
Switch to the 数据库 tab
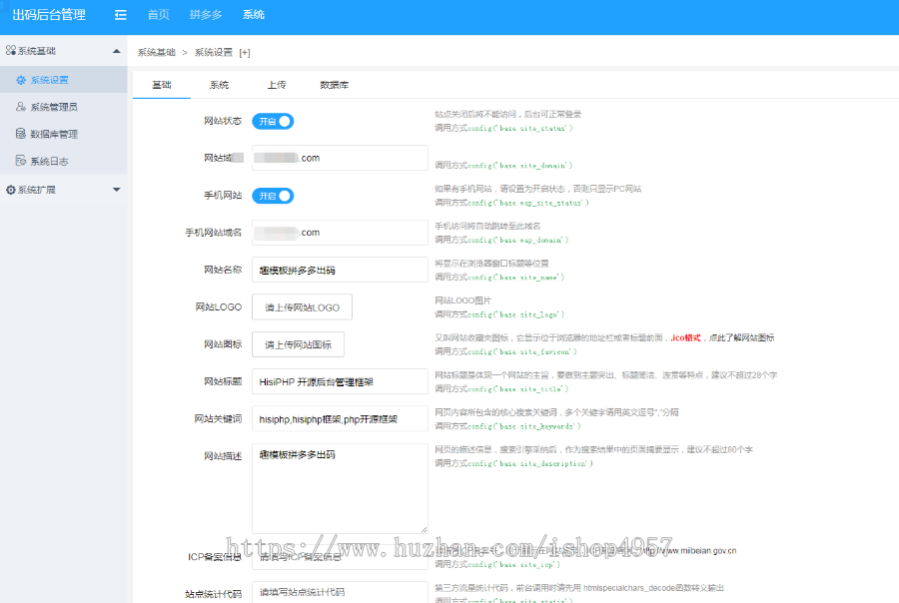(337, 85)
